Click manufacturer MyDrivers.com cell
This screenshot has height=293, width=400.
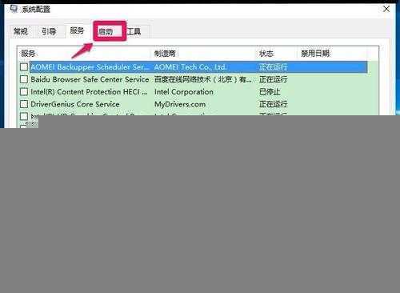pyautogui.click(x=180, y=104)
